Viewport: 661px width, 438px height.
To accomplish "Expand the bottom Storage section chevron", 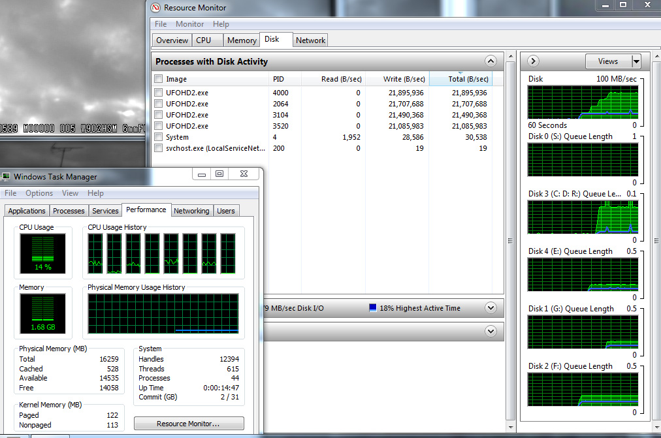I will click(x=491, y=332).
